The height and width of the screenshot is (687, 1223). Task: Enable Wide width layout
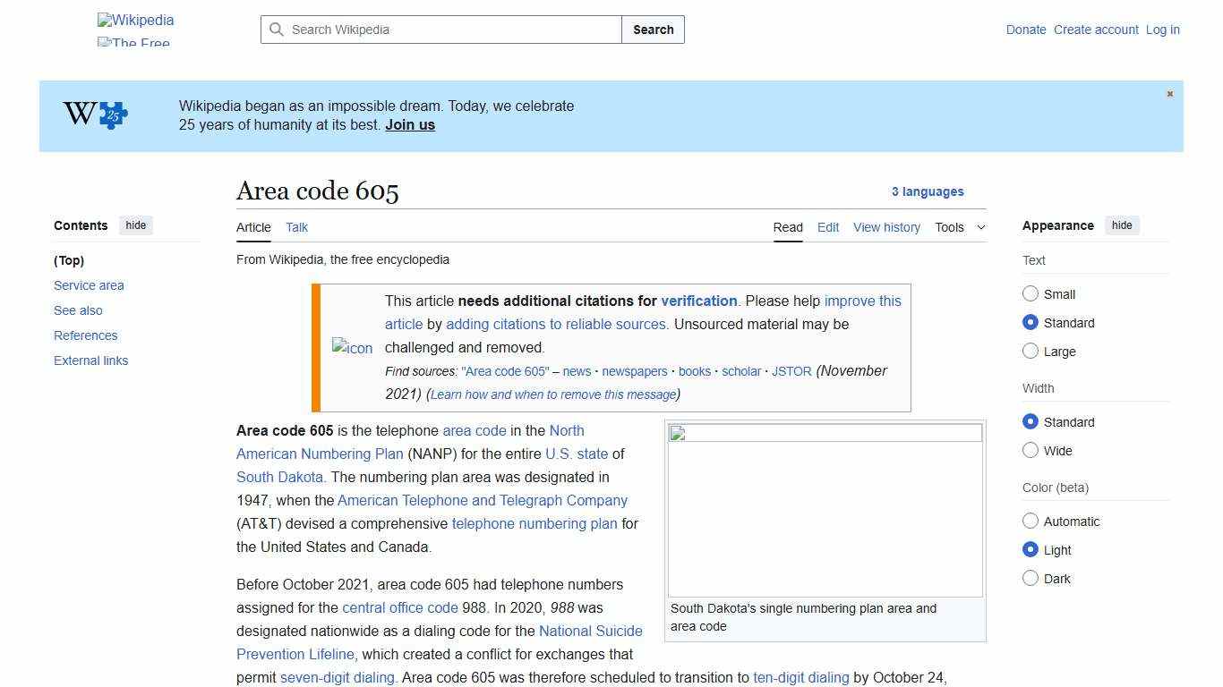[x=1031, y=450]
